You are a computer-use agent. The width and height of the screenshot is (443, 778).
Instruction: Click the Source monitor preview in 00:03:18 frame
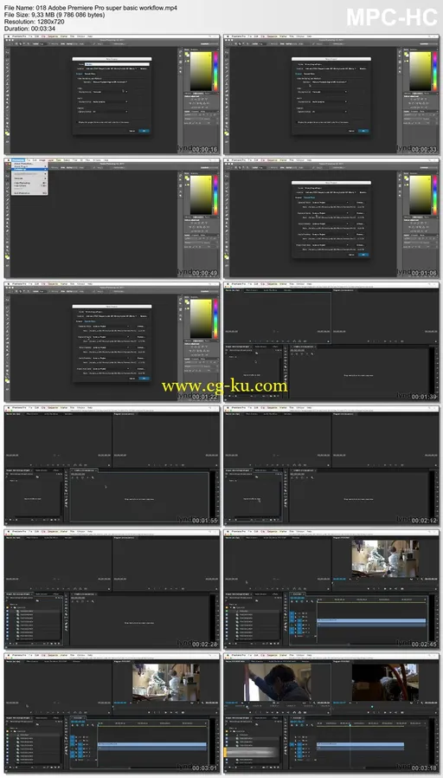[278, 682]
